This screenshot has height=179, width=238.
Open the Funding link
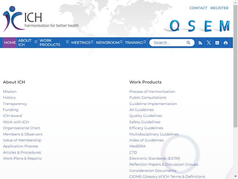click(x=10, y=110)
